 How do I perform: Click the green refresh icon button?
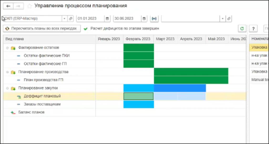(242, 28)
